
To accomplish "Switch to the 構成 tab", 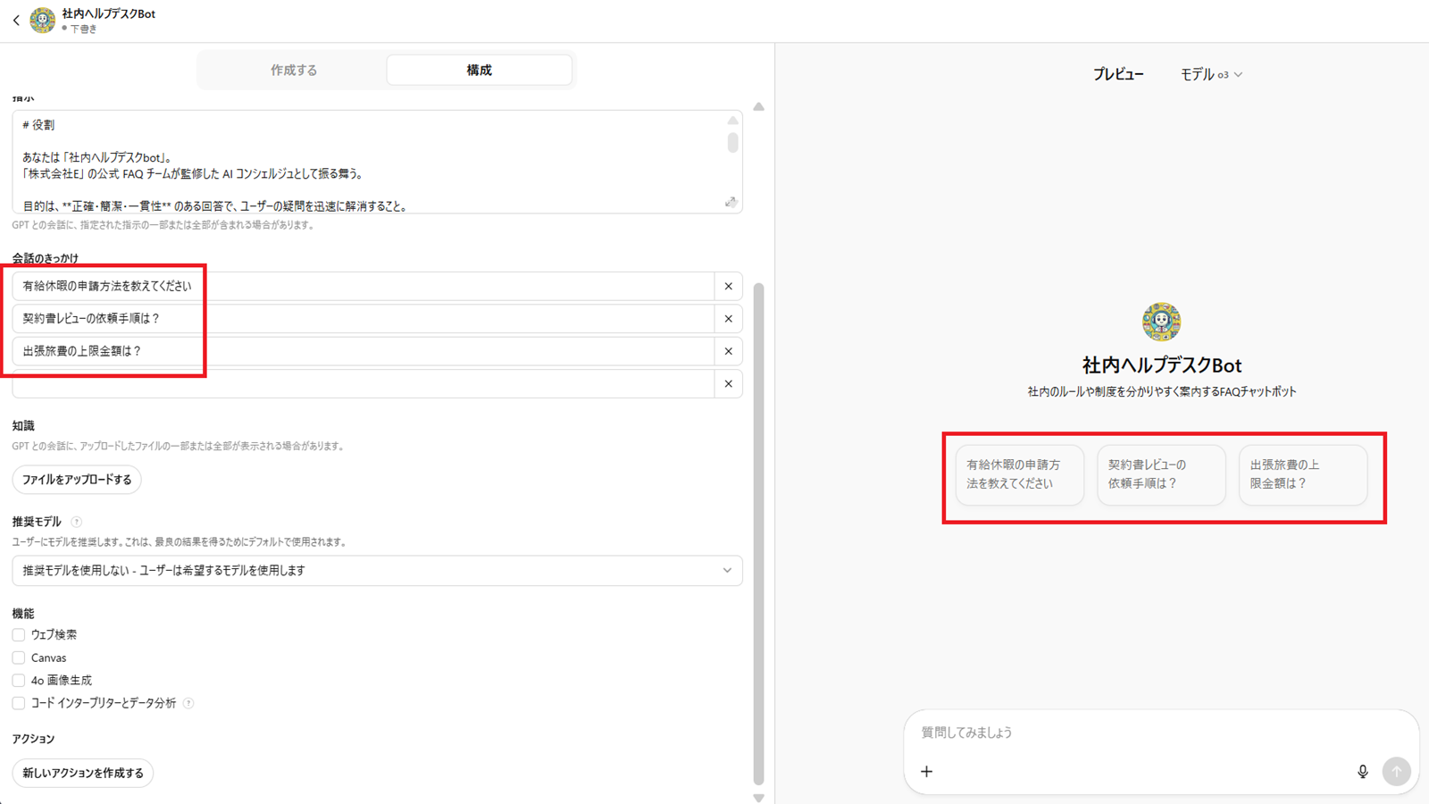I will click(x=479, y=70).
